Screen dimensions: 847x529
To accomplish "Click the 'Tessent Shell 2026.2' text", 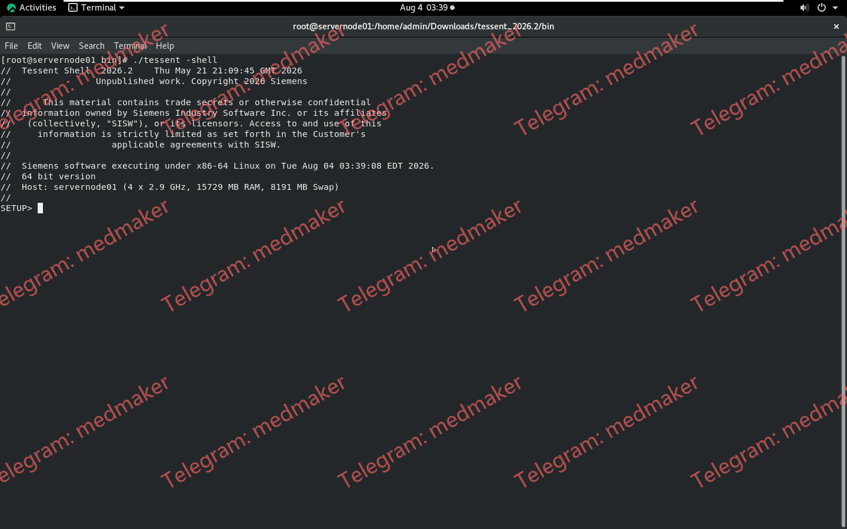I will 77,71.
